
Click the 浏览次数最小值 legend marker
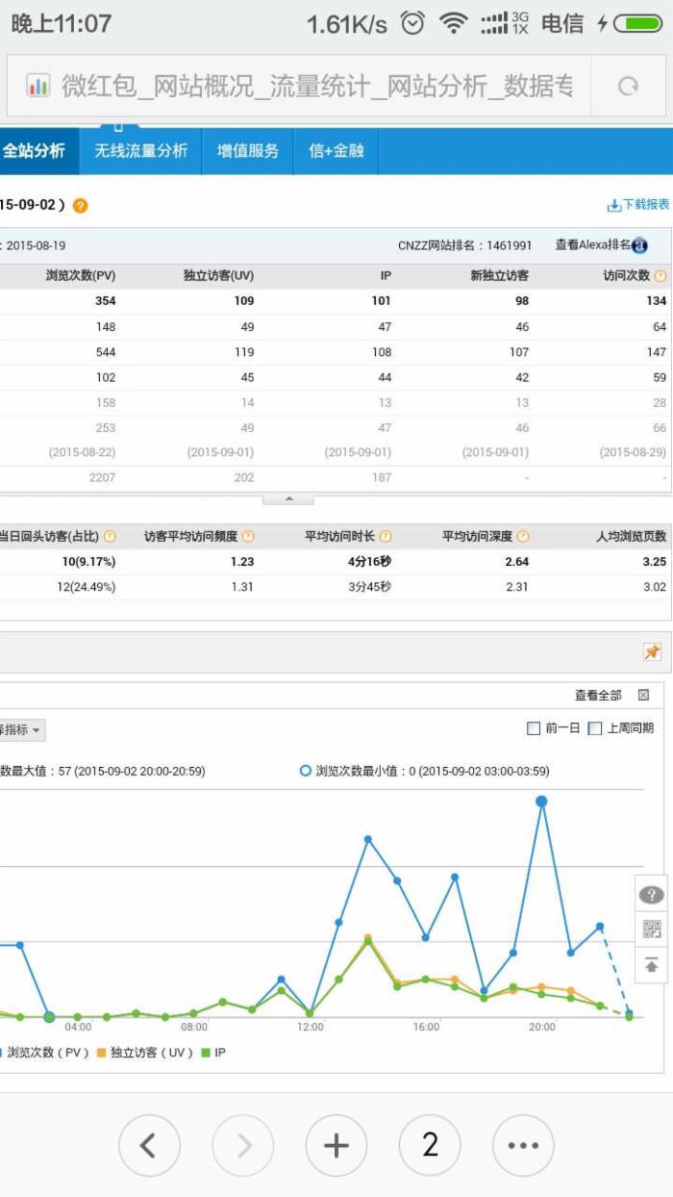(306, 771)
